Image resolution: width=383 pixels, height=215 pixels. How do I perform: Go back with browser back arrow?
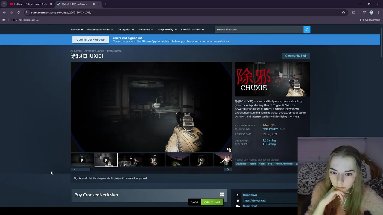(4, 13)
